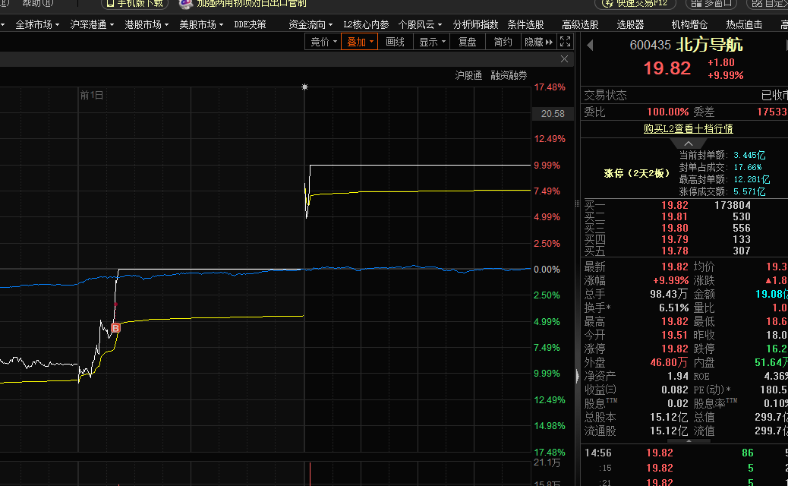
Task: Open the 全球市场 dropdown menu
Action: pos(37,24)
